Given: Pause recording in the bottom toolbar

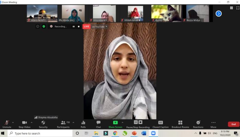Looking at the screenshot, I should click(x=136, y=122).
